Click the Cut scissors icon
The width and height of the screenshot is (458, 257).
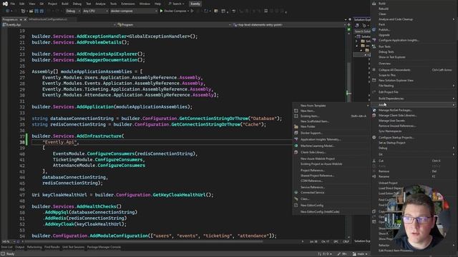click(374, 161)
